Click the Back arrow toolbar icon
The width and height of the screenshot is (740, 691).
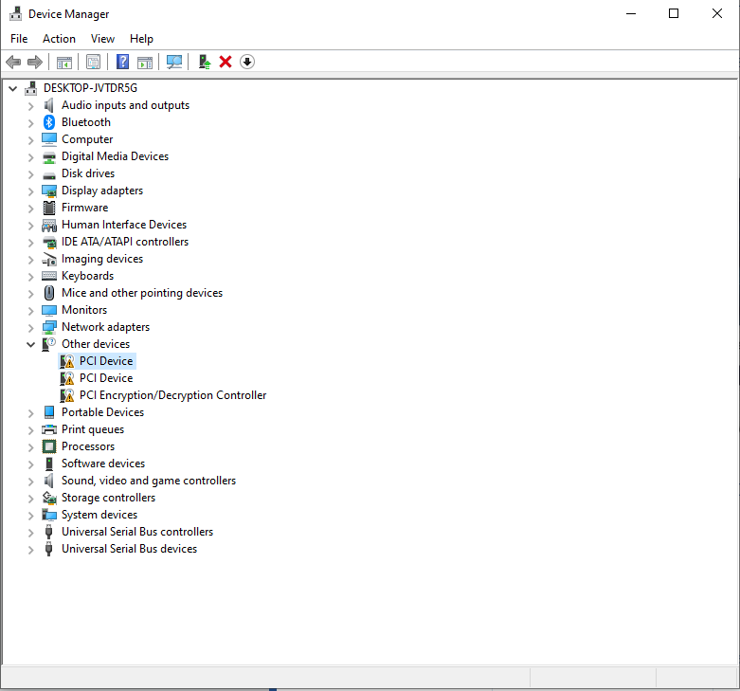(13, 62)
